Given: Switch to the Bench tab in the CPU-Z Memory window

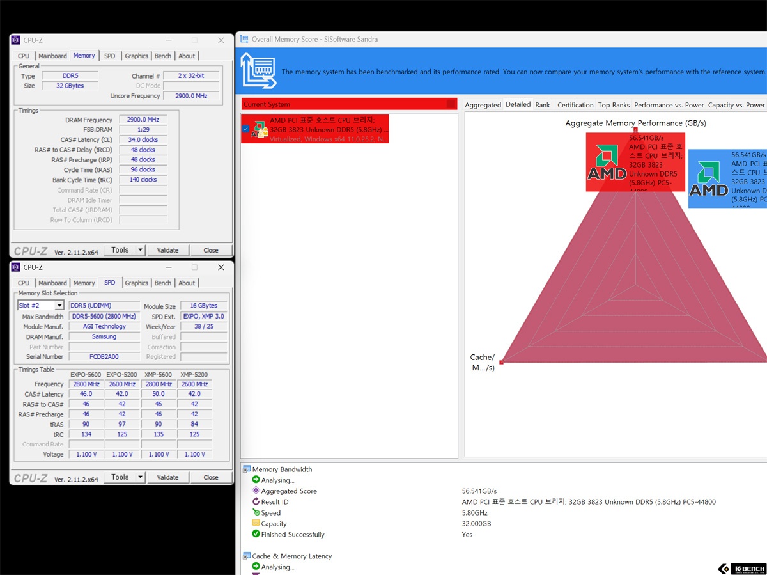Looking at the screenshot, I should [163, 56].
